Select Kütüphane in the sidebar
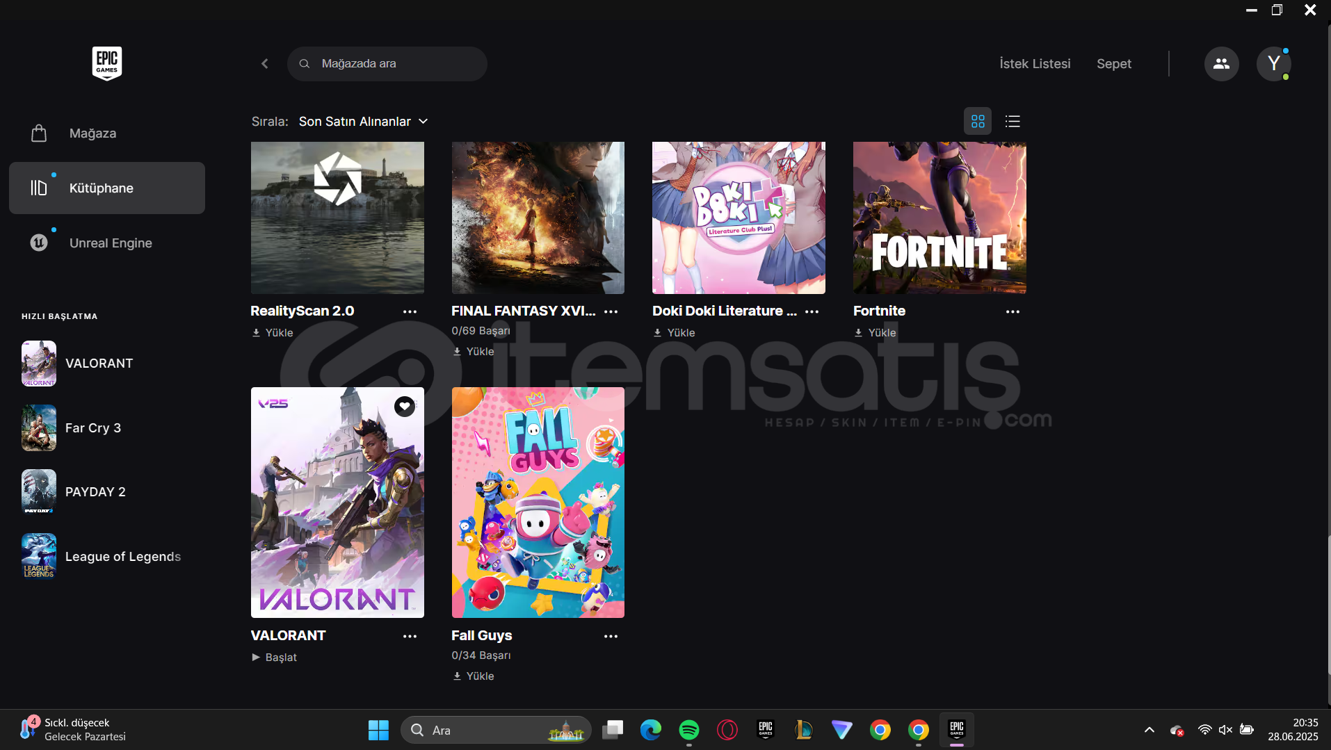 tap(107, 188)
